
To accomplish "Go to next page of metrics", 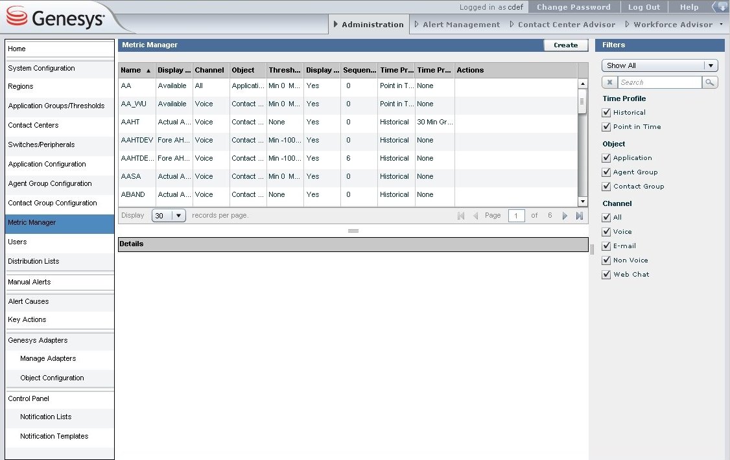I will click(x=565, y=216).
